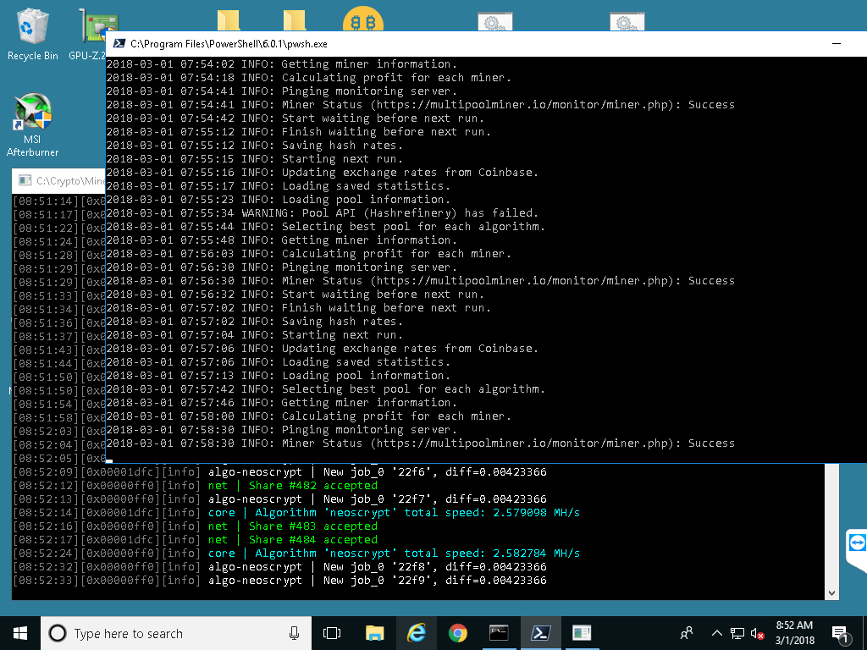This screenshot has height=650, width=867.
Task: Expand the hidden system tray icons
Action: [x=715, y=632]
